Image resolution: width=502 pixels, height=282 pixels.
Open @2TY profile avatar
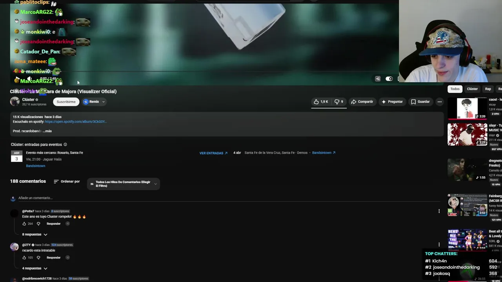(15, 247)
